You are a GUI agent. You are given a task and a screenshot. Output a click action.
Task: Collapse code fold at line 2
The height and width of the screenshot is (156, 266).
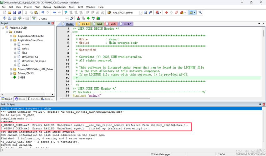(x=71, y=32)
